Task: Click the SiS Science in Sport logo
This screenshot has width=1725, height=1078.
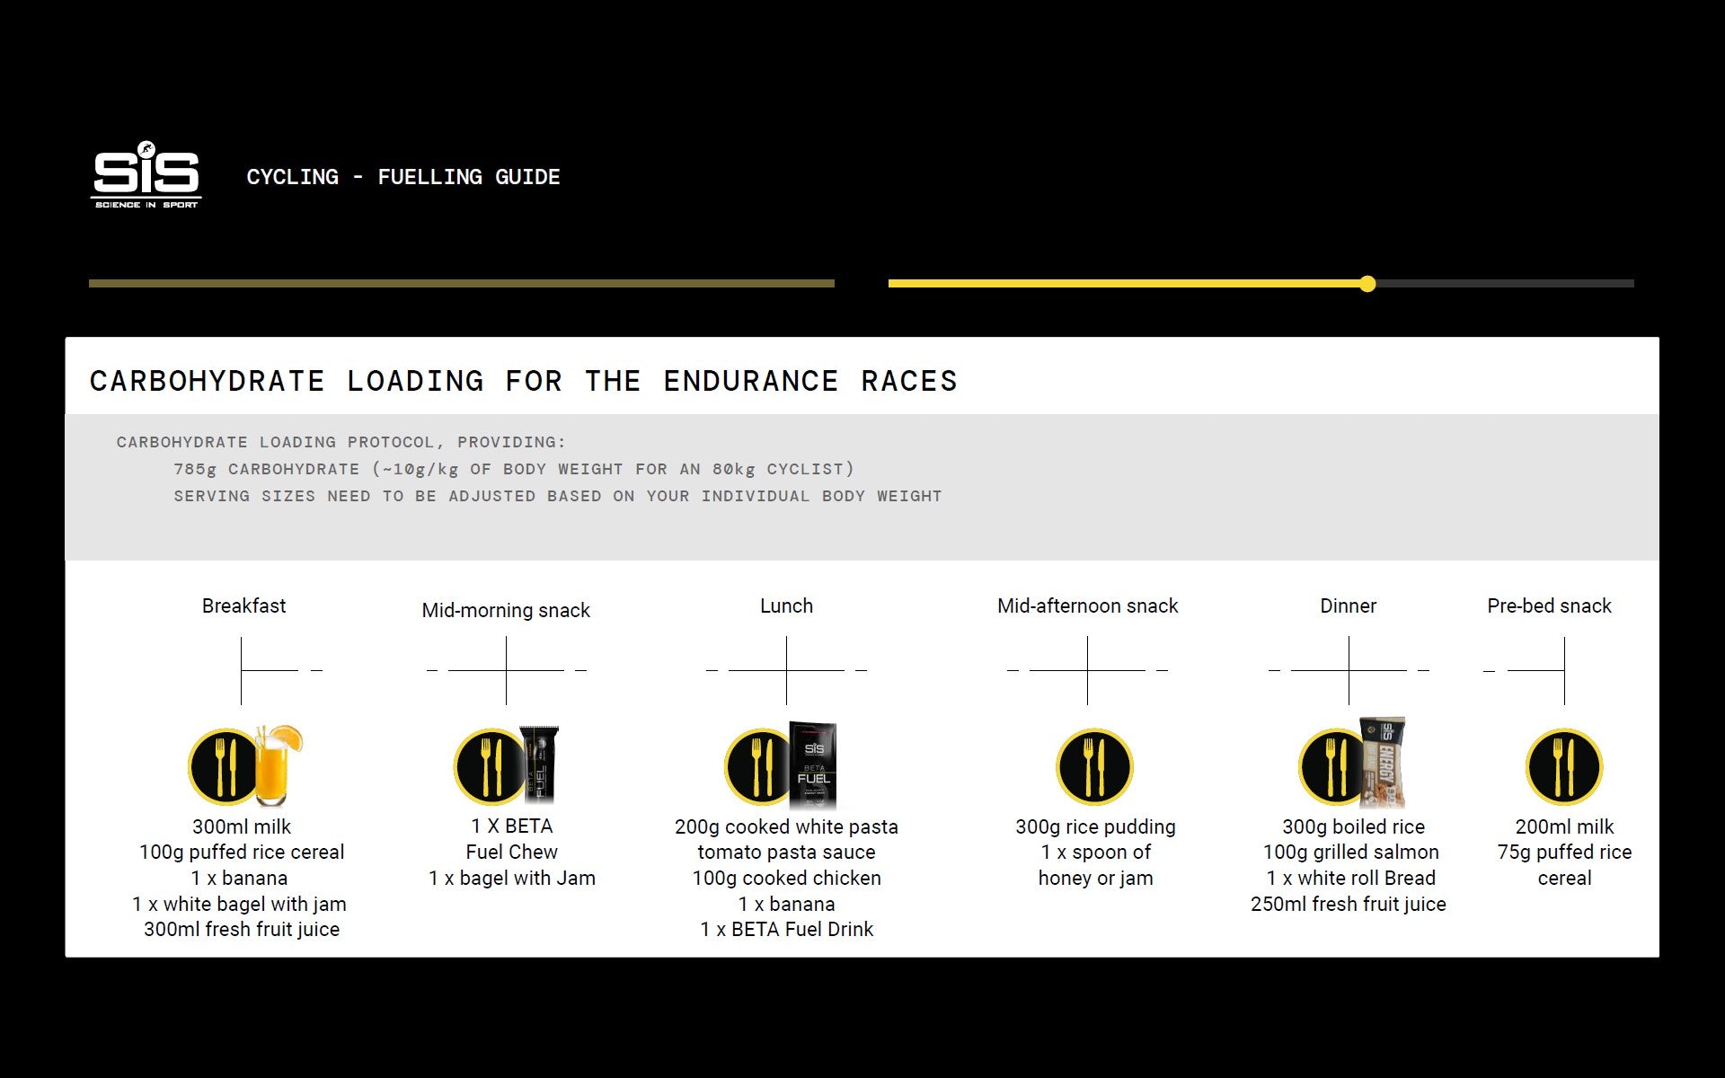Action: click(x=146, y=175)
